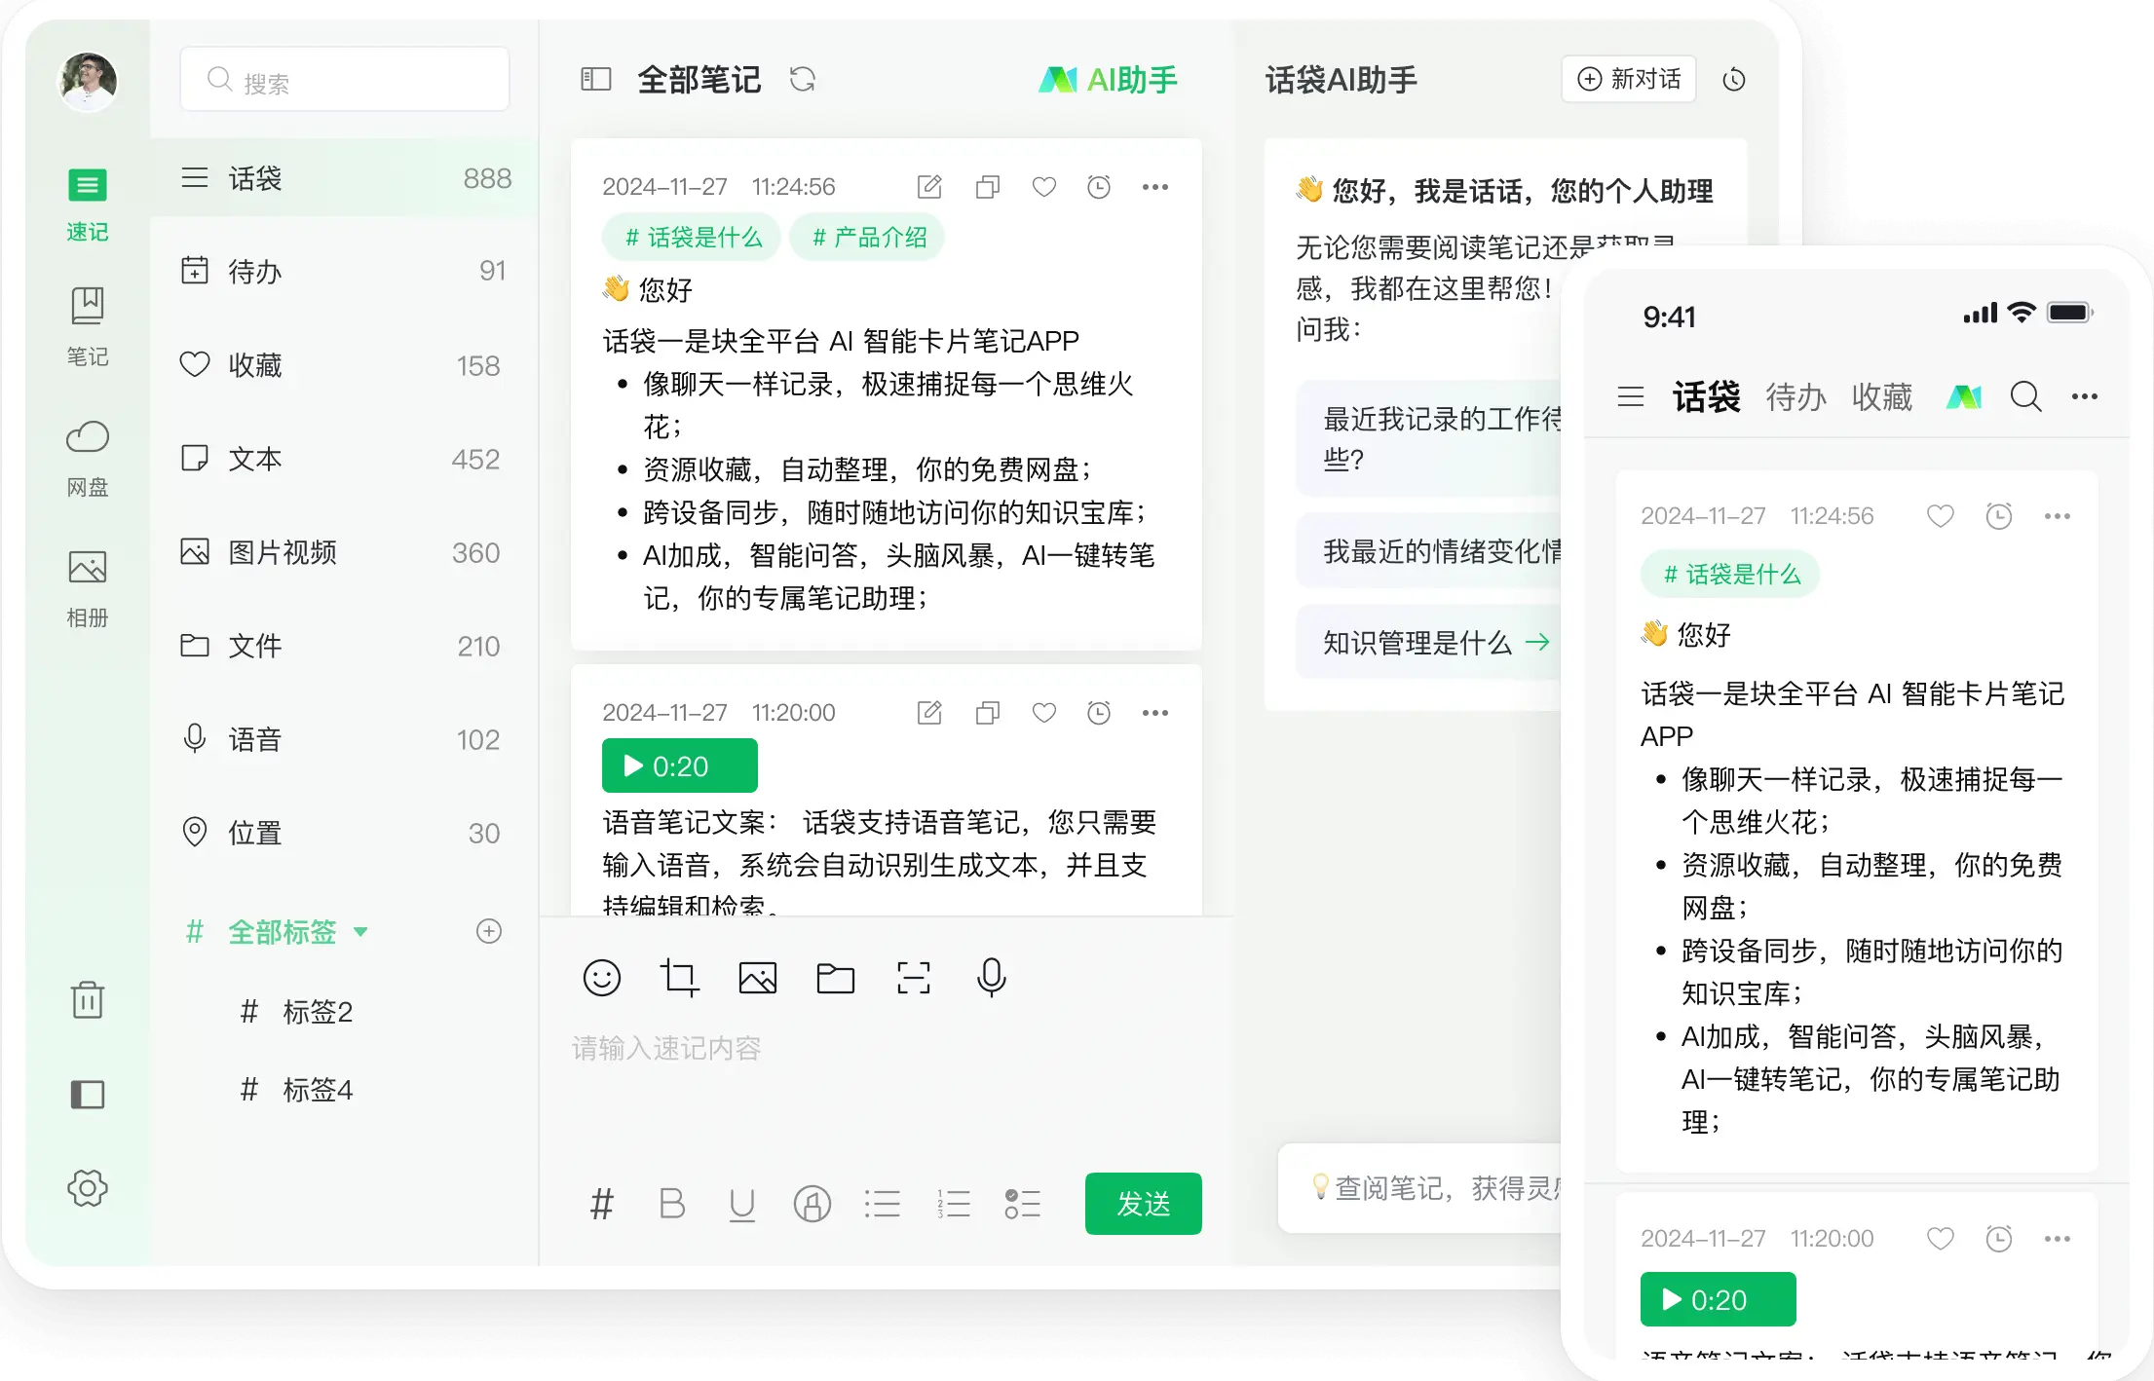Viewport: 2154px width, 1381px height.
Task: Play the 0:20 voice note
Action: [x=679, y=765]
